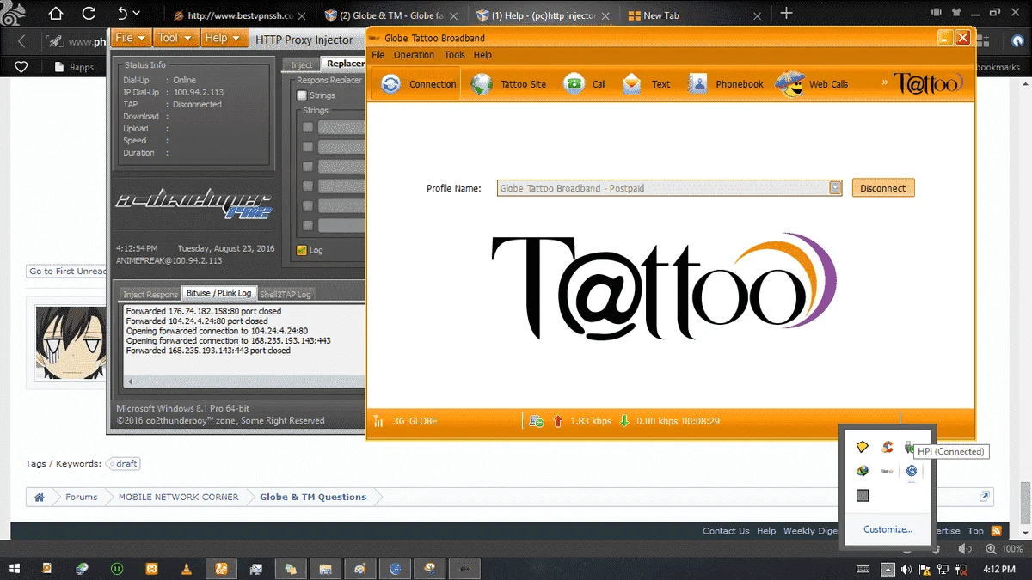Click blue globe icon in tray overflow
This screenshot has height=580, width=1032.
(x=911, y=471)
